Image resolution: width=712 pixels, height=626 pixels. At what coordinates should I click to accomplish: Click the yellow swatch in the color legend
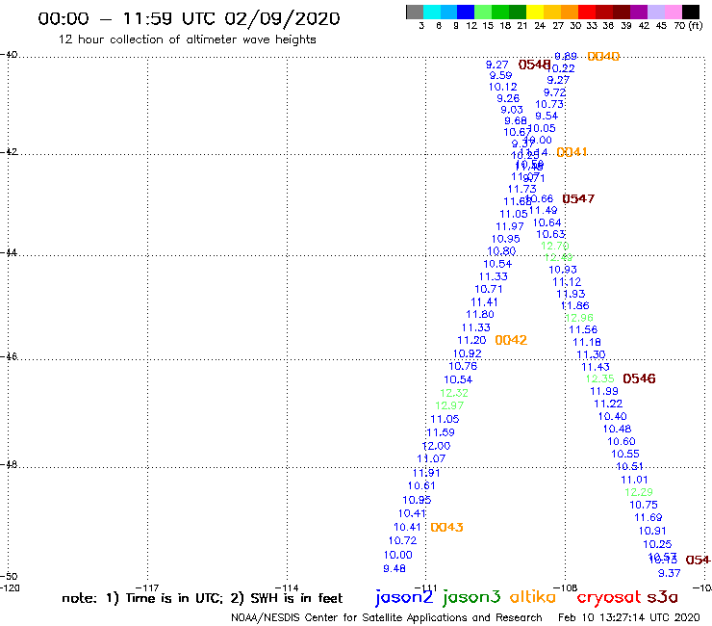coord(535,12)
